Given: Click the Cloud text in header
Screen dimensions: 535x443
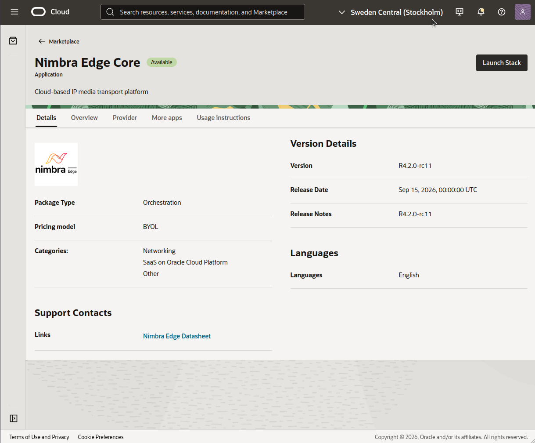Looking at the screenshot, I should (x=60, y=12).
